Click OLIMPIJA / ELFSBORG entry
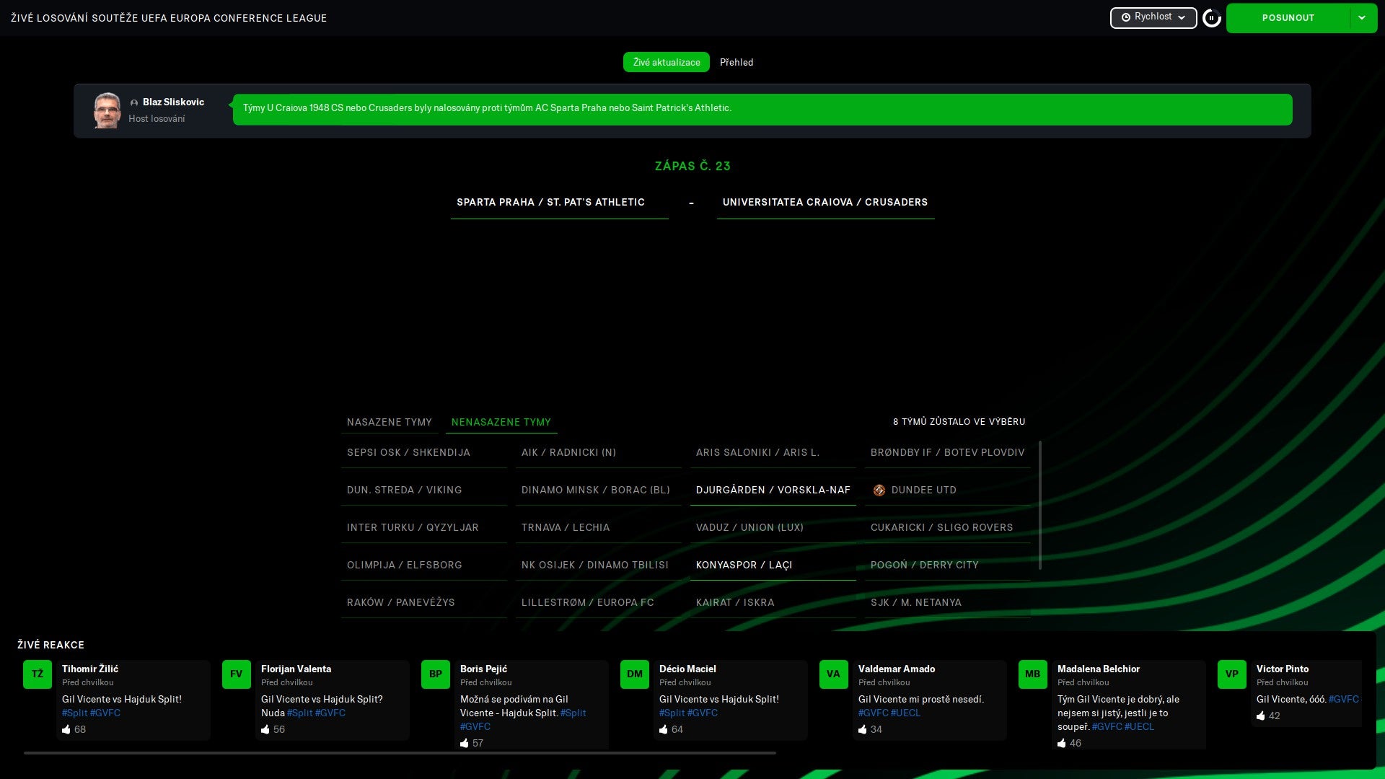This screenshot has width=1385, height=779. pyautogui.click(x=423, y=565)
